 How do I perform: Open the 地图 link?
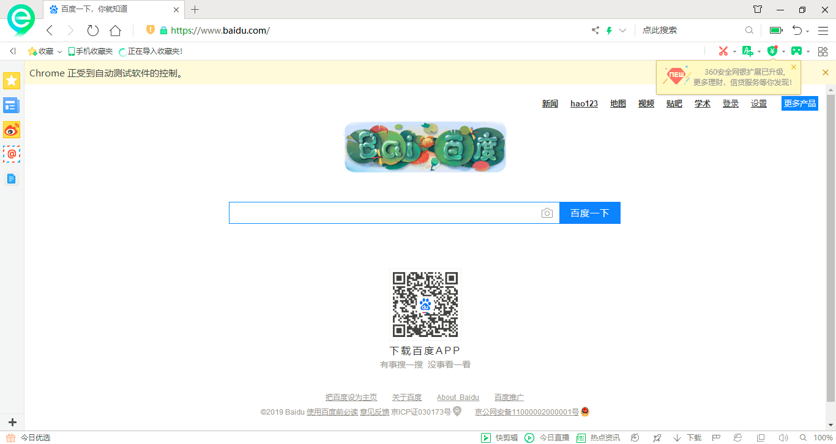pyautogui.click(x=618, y=103)
